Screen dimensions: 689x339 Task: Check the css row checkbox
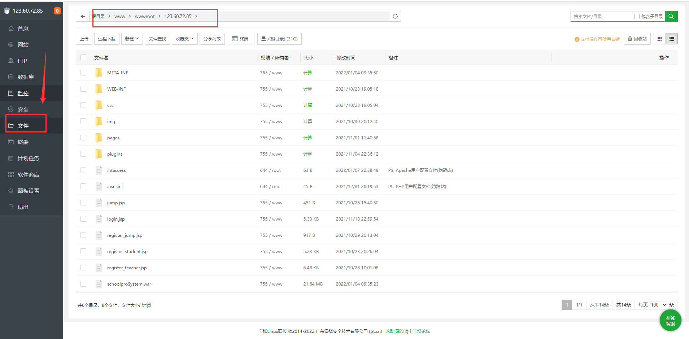pyautogui.click(x=83, y=105)
